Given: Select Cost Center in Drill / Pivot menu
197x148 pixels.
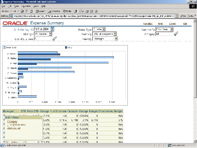Looking at the screenshot, I should point(14,128).
